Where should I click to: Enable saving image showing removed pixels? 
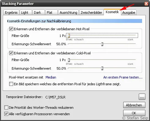[11, 84]
